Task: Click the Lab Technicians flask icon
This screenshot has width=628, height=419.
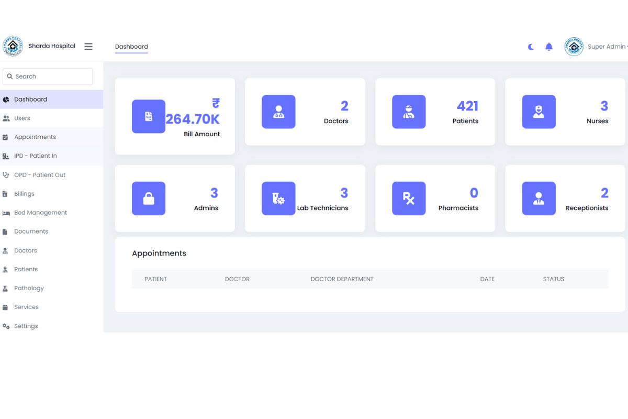Action: click(278, 199)
